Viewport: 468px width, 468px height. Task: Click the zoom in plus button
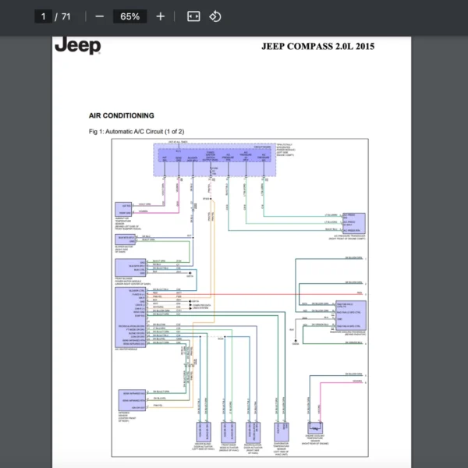160,16
